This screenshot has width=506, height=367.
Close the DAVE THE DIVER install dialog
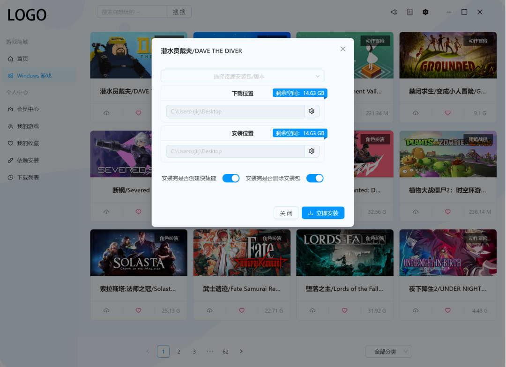342,49
